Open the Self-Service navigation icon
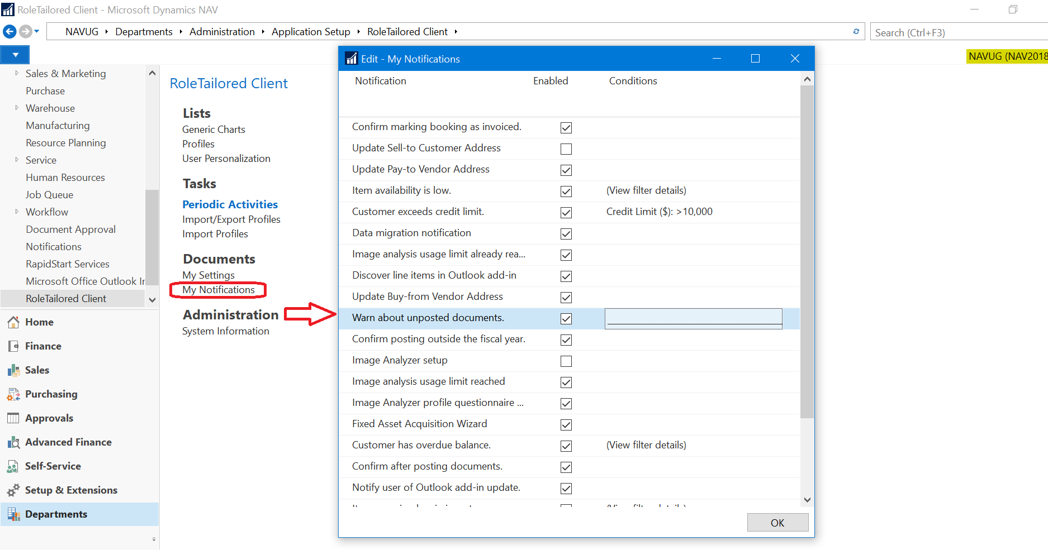This screenshot has height=550, width=1048. pyautogui.click(x=13, y=466)
